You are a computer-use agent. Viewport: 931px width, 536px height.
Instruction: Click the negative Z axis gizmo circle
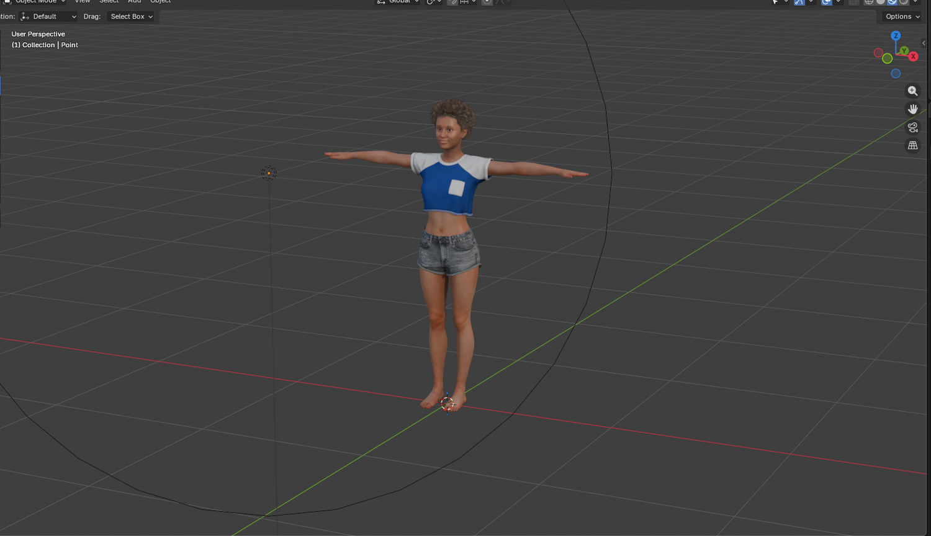click(896, 74)
